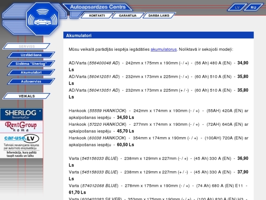Open the DARBA LAIKS page
Screen dimensions: 266x200
159,15
